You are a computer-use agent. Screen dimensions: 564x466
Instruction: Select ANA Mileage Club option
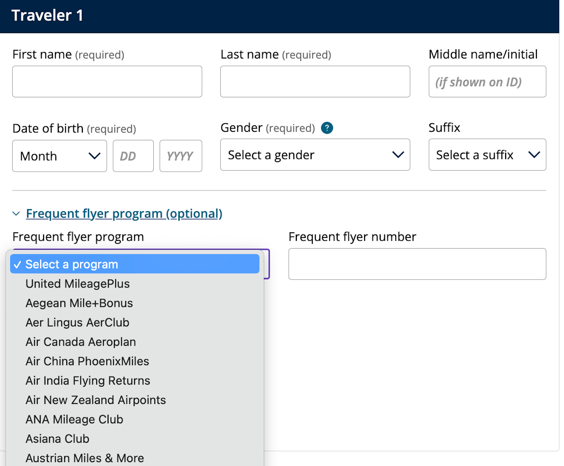pos(74,419)
